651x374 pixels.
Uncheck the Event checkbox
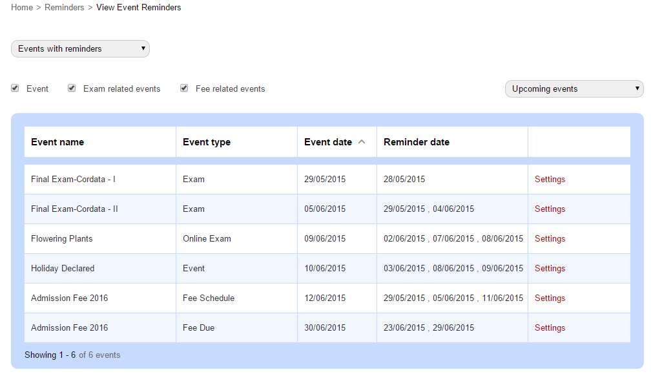point(15,88)
